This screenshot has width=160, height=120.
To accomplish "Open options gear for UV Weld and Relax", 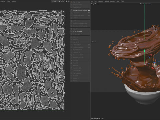I will pos(89,15).
